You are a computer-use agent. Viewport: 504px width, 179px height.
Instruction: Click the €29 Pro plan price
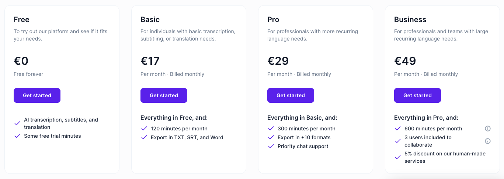click(x=278, y=61)
